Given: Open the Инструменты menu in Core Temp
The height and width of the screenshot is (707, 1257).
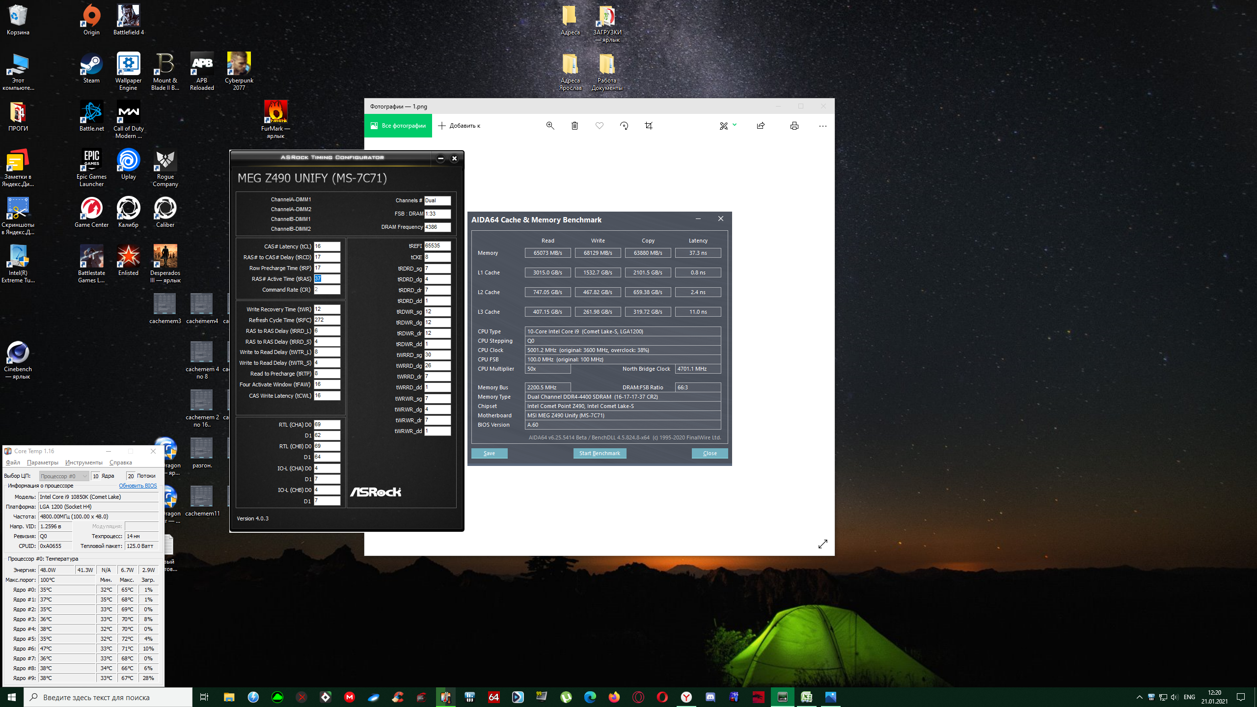Looking at the screenshot, I should [83, 462].
